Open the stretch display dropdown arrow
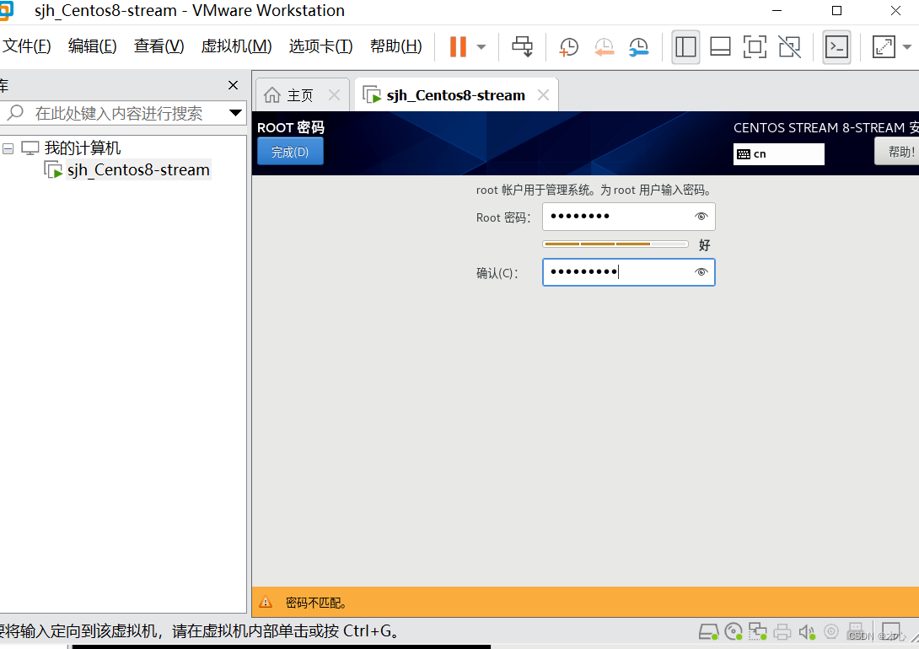Viewport: 919px width, 649px height. click(x=906, y=47)
